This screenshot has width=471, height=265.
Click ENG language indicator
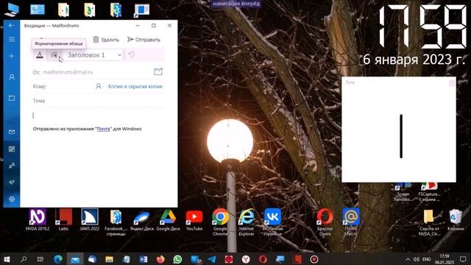pos(426,259)
